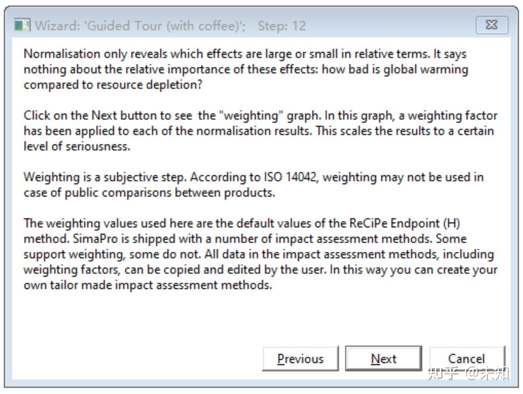The width and height of the screenshot is (523, 394).
Task: Click the Zhihu watermark text at the bottom right
Action: click(x=469, y=373)
